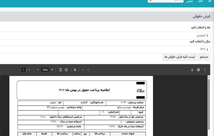Undo the last annotation
This screenshot has width=214, height=136.
click(83, 70)
